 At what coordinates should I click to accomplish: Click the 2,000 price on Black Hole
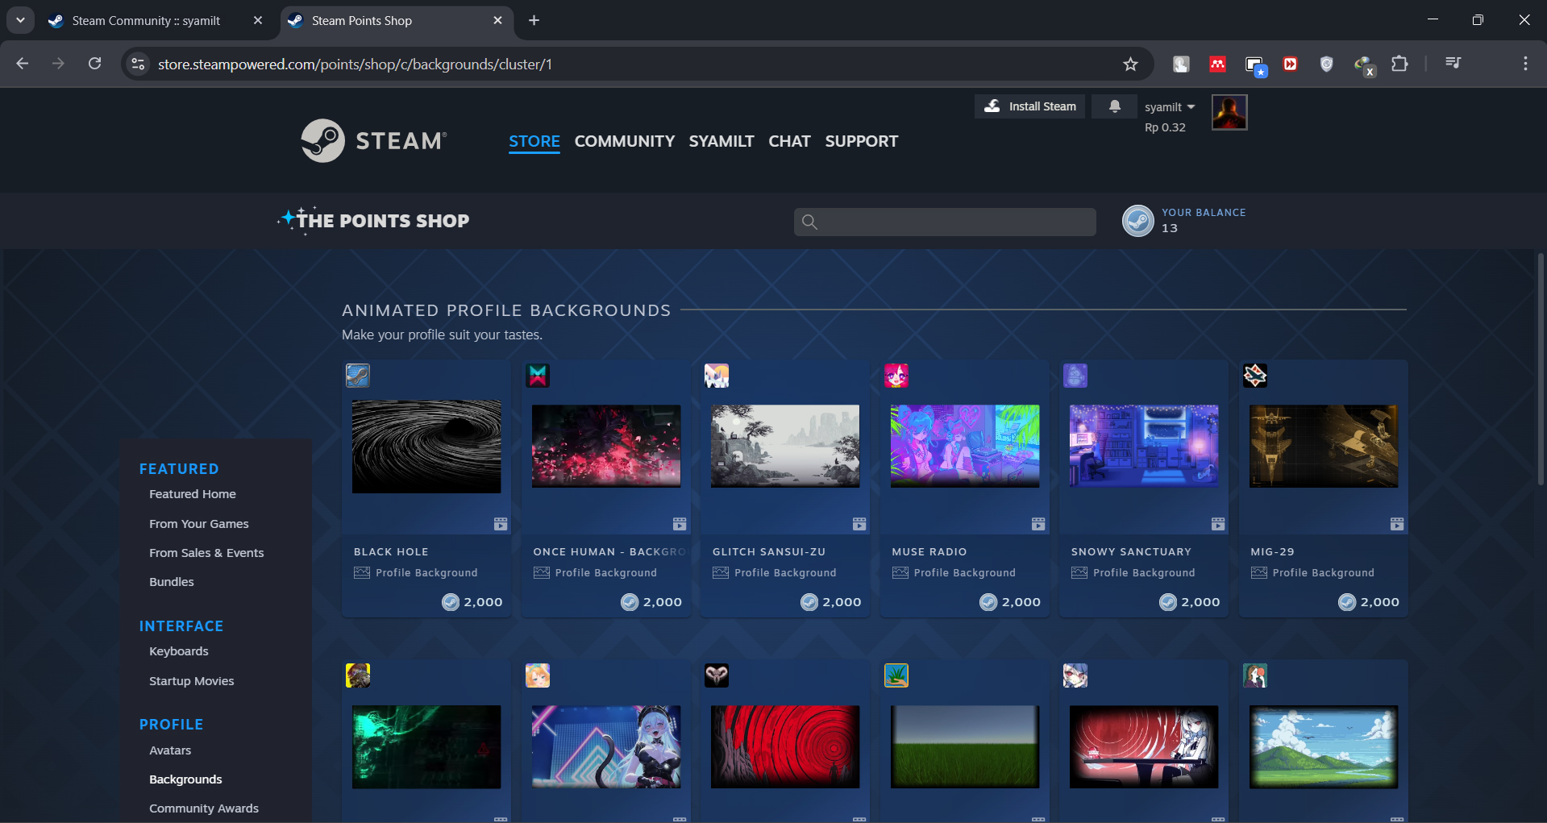tap(472, 602)
